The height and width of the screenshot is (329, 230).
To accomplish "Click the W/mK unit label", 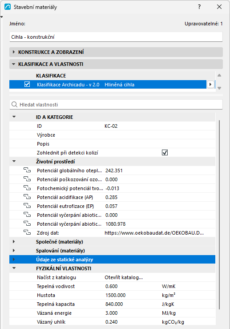I will coord(169,286).
